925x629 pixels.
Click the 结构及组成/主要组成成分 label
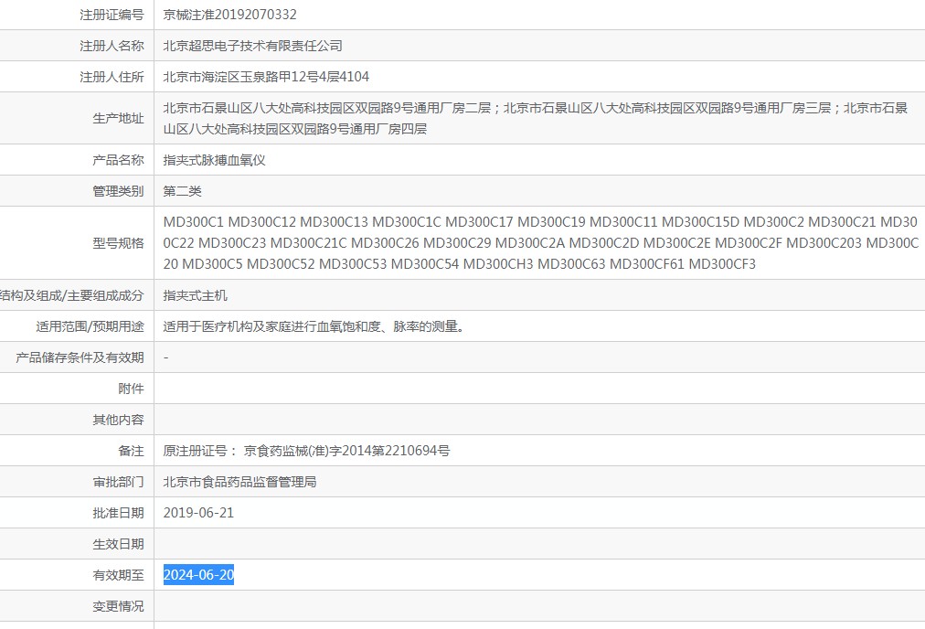(72, 295)
